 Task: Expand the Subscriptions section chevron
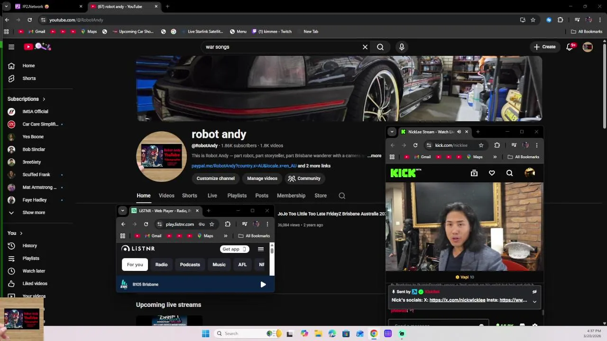(44, 99)
